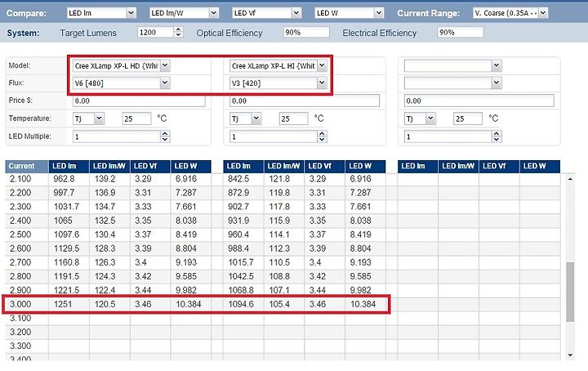Click Price field of first LED column

click(x=139, y=101)
